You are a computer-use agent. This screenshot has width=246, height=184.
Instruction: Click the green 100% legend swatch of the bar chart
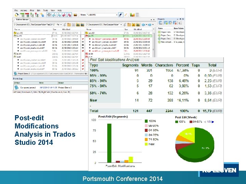[x=146, y=121]
